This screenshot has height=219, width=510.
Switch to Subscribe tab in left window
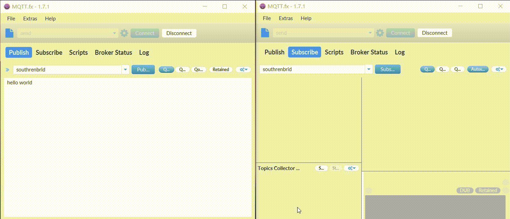tap(49, 53)
